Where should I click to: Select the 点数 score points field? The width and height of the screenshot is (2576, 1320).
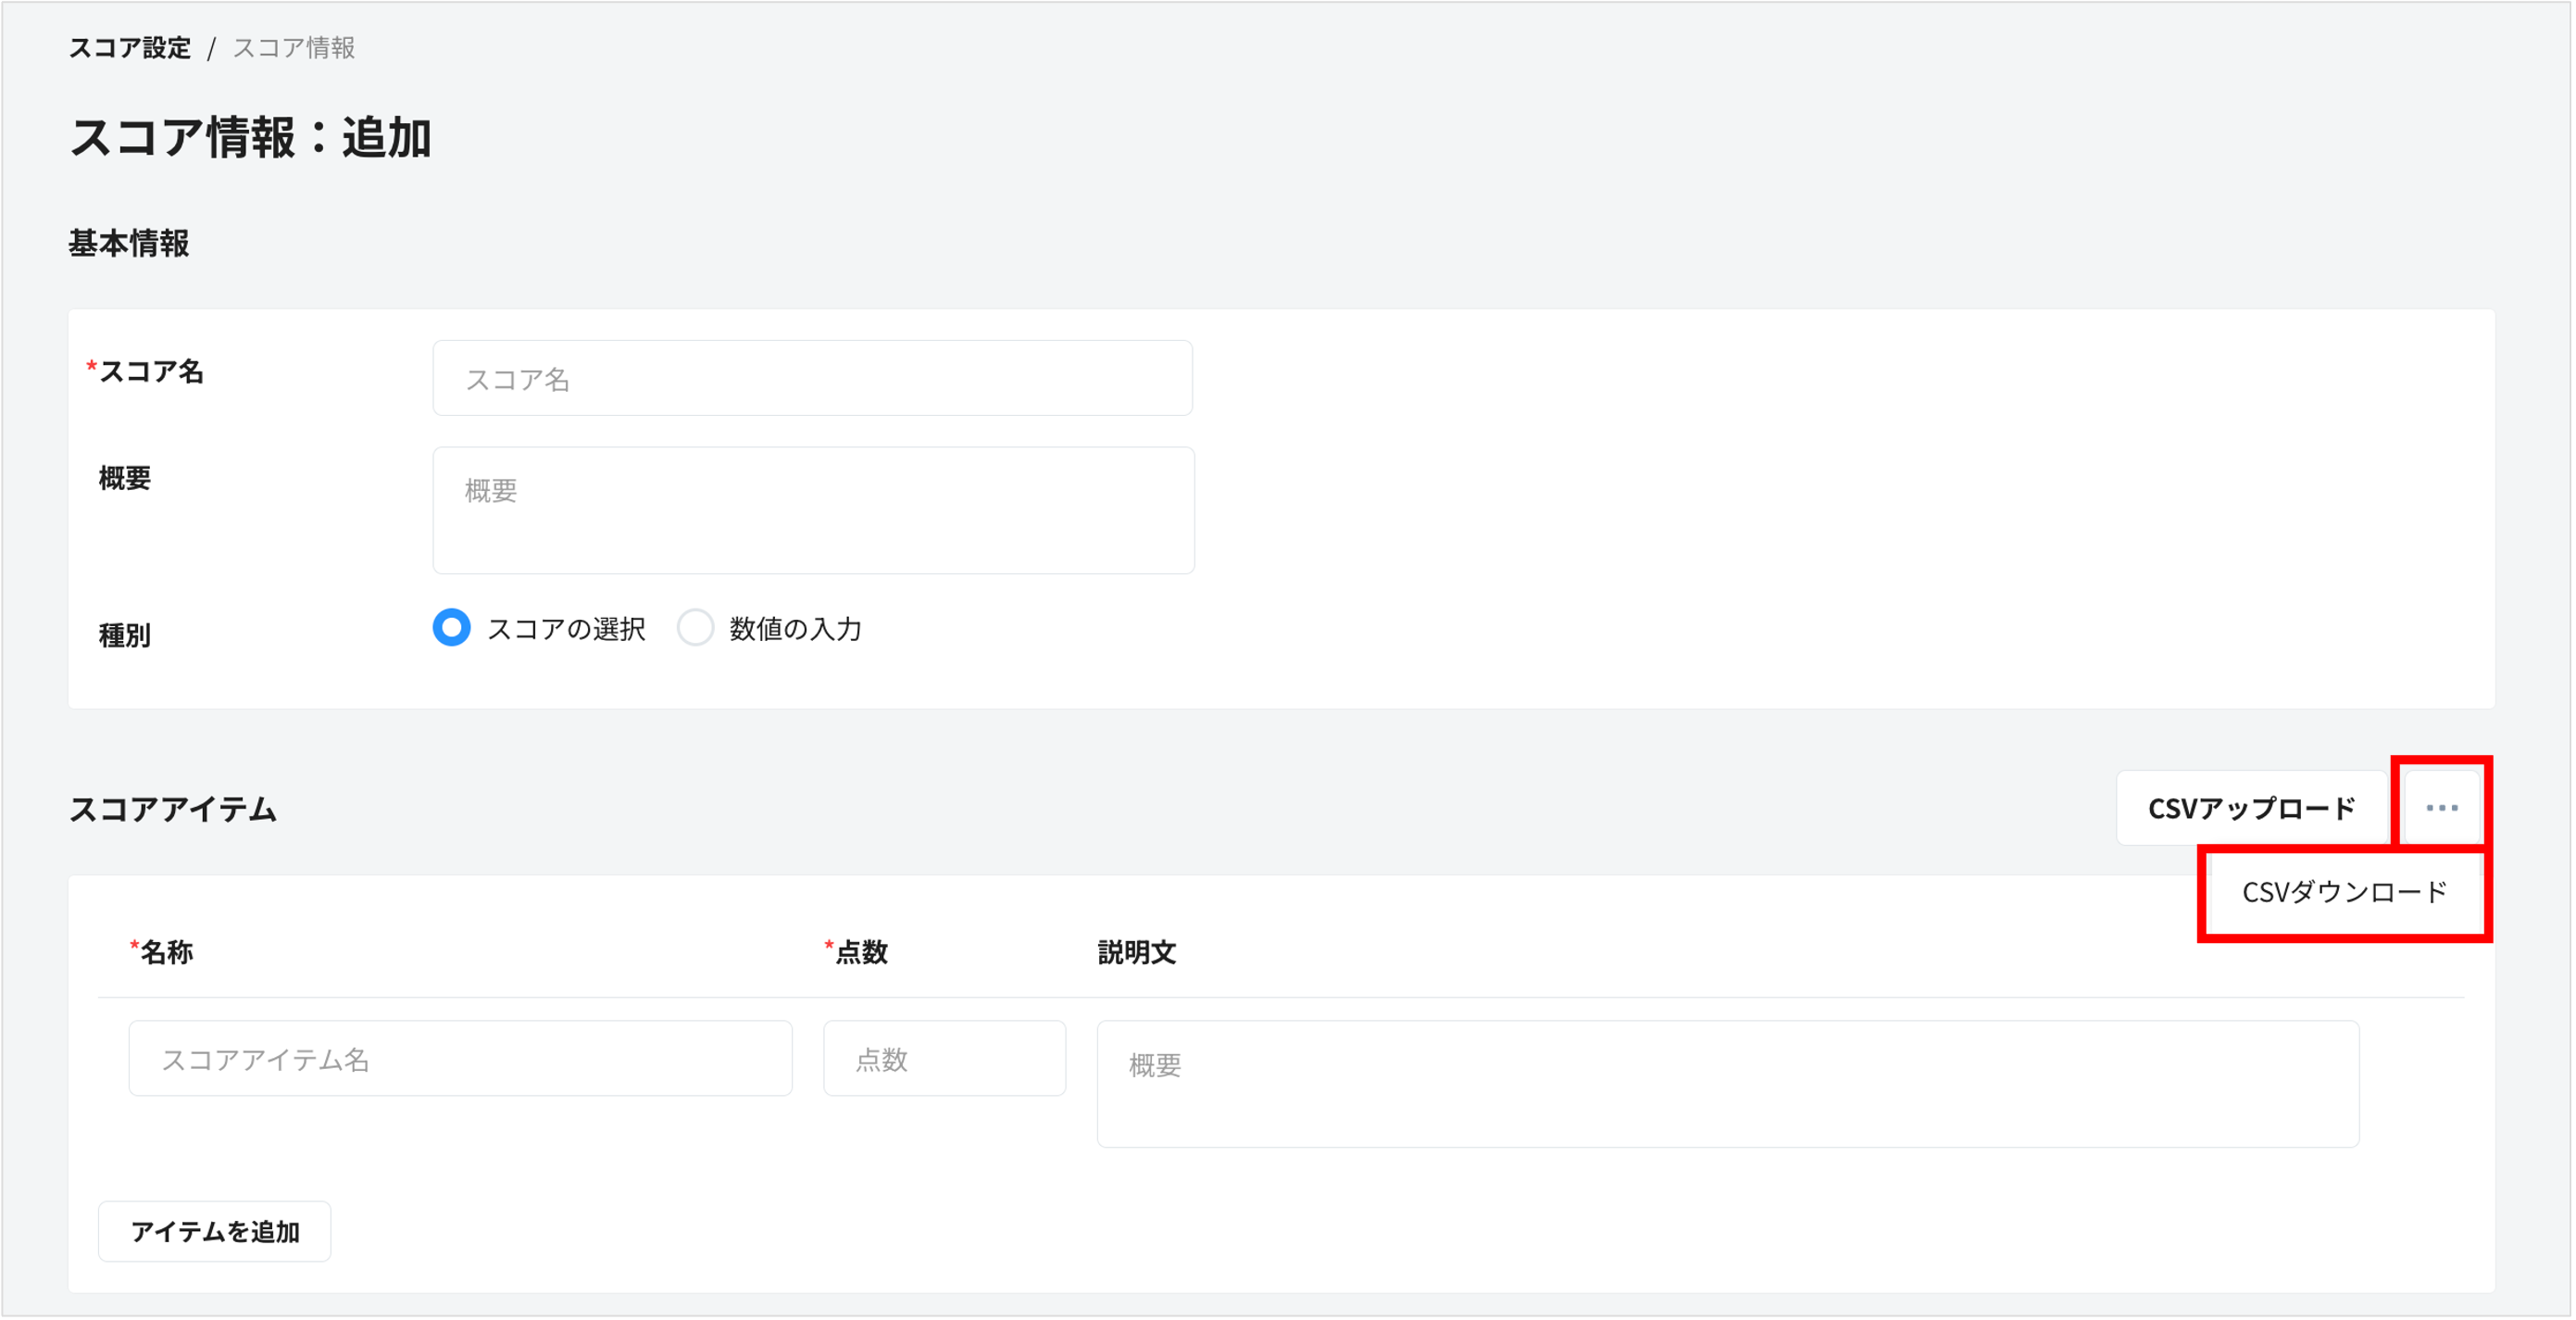943,1058
